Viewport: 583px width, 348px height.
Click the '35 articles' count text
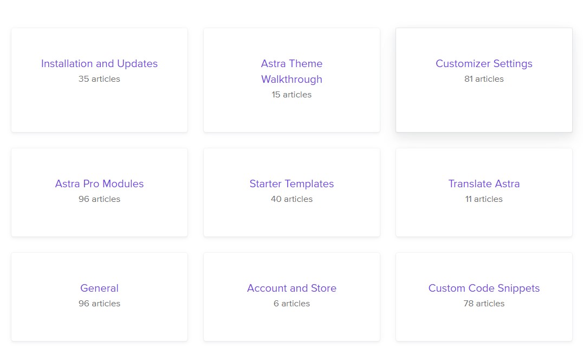click(99, 78)
